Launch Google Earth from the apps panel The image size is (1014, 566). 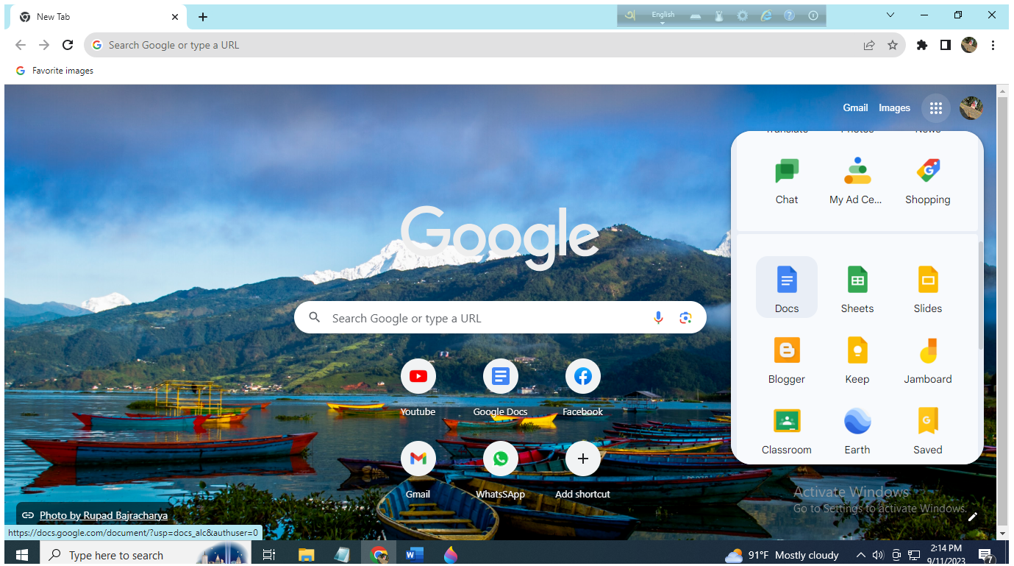(857, 429)
